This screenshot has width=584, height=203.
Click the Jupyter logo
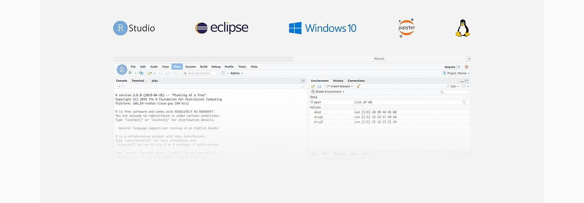pyautogui.click(x=407, y=28)
